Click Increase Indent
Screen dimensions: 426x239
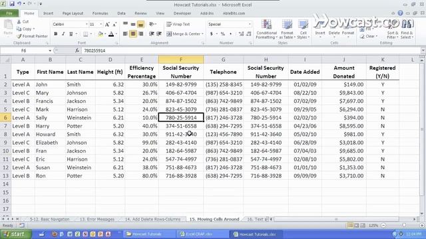click(159, 34)
